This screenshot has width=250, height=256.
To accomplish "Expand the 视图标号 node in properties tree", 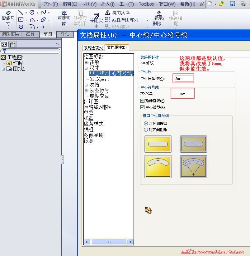I will pos(86,91).
